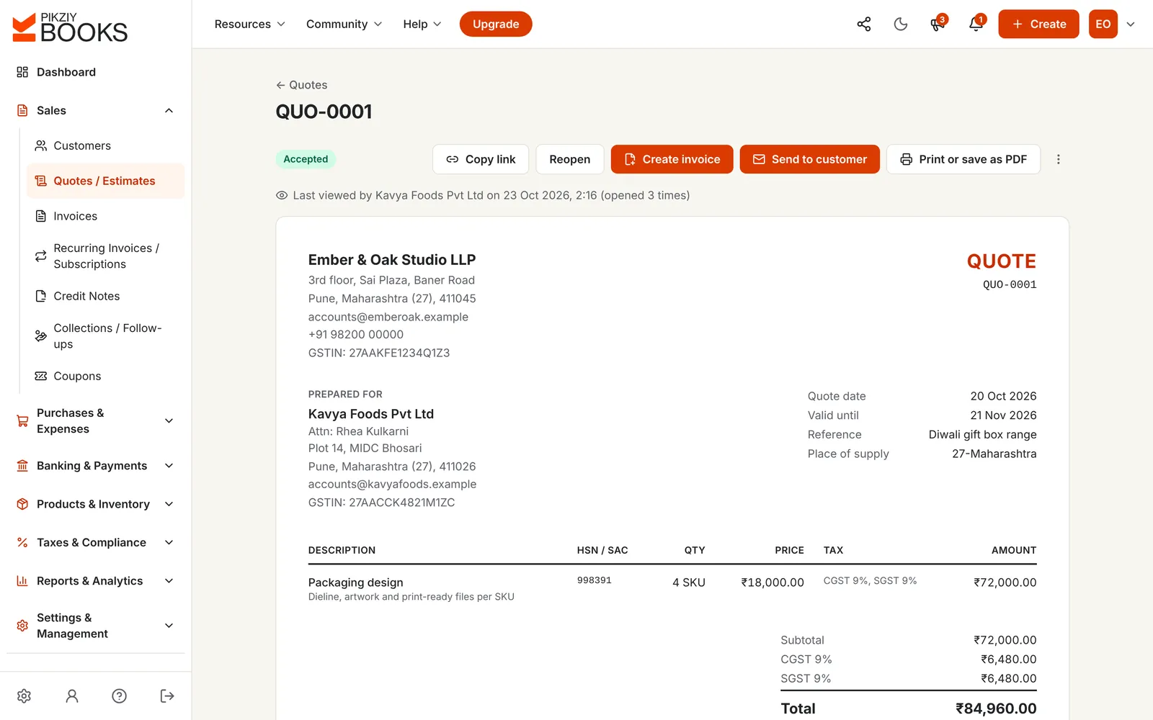Expand the account menu chevron
The height and width of the screenshot is (720, 1153).
(x=1131, y=24)
